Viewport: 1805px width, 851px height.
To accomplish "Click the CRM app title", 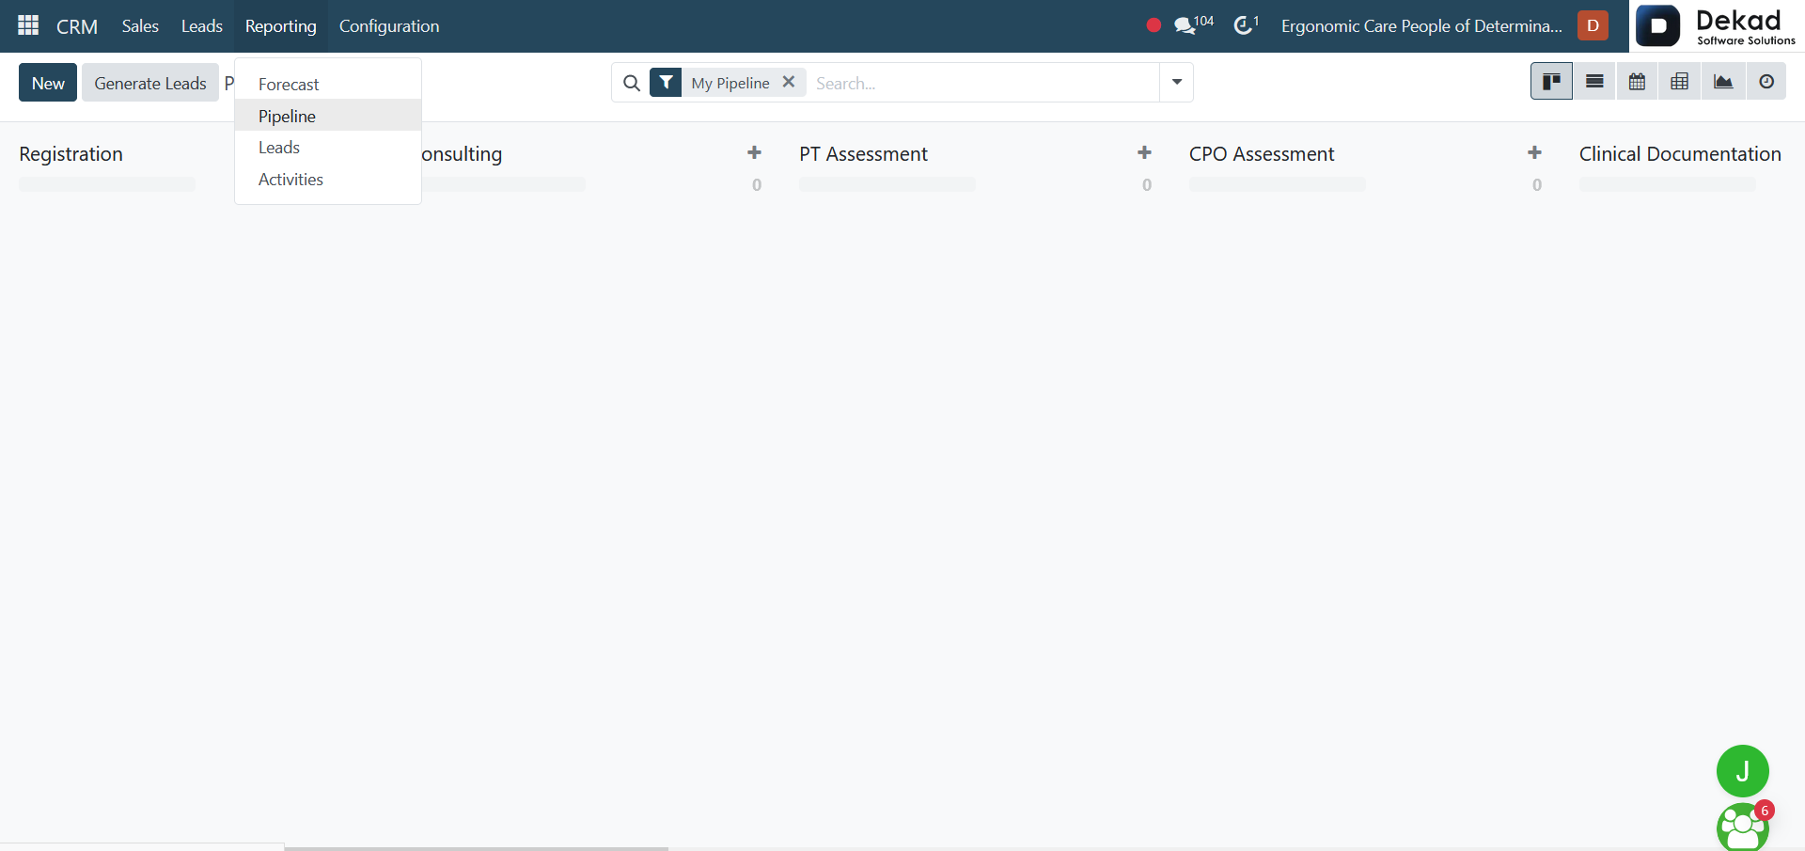I will 77,26.
